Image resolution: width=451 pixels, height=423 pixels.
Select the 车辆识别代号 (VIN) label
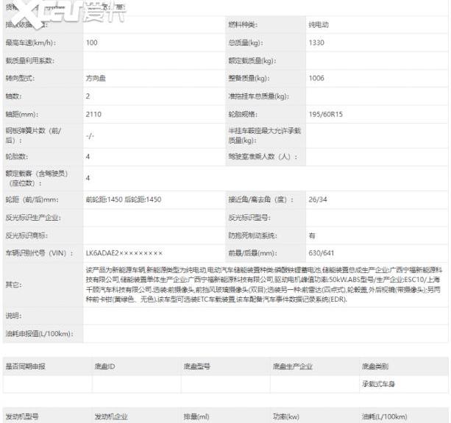40,253
